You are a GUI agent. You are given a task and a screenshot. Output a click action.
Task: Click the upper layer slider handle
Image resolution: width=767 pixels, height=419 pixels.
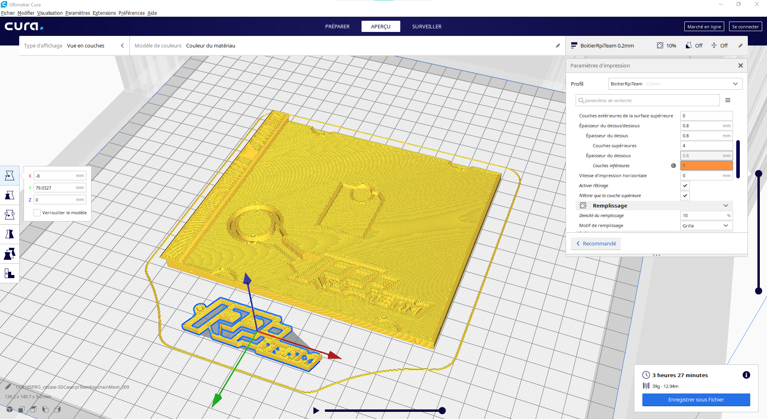tap(759, 174)
